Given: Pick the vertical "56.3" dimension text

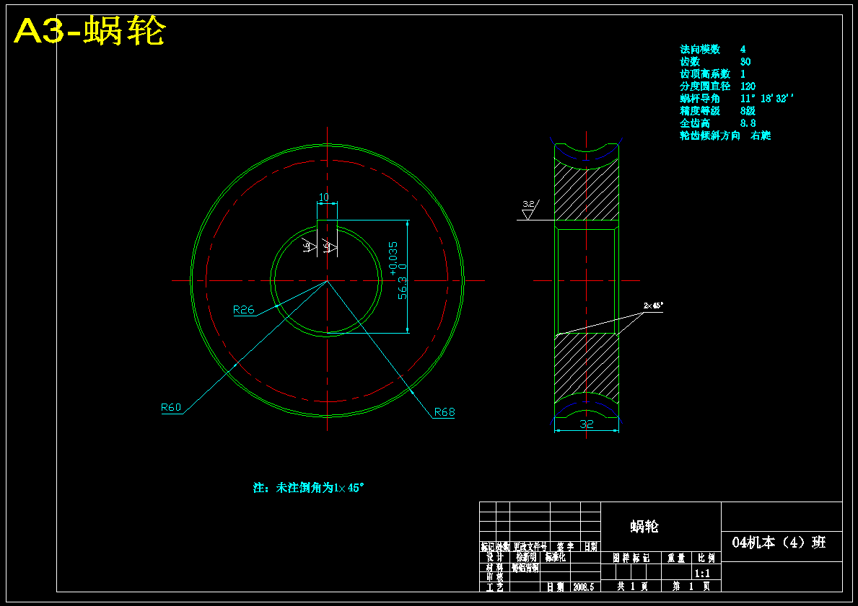Looking at the screenshot, I should (x=402, y=288).
